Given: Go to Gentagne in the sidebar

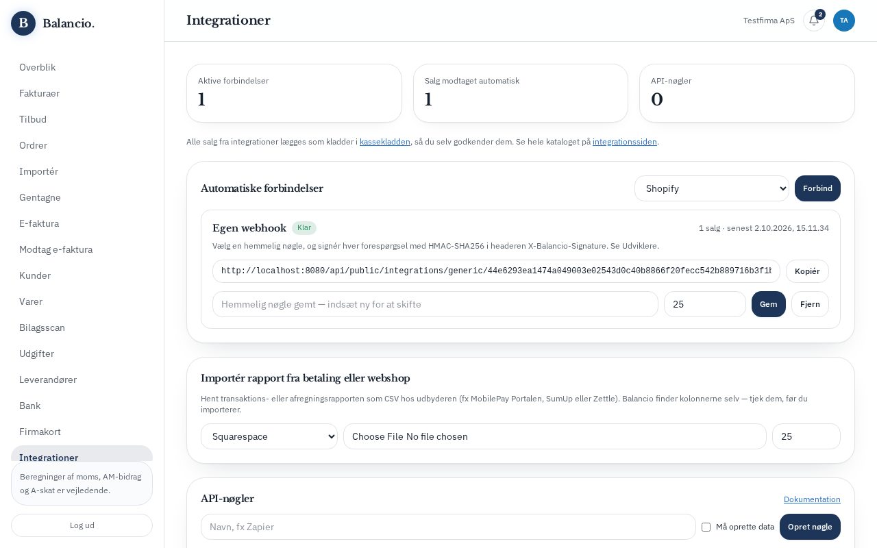Looking at the screenshot, I should tap(82, 197).
